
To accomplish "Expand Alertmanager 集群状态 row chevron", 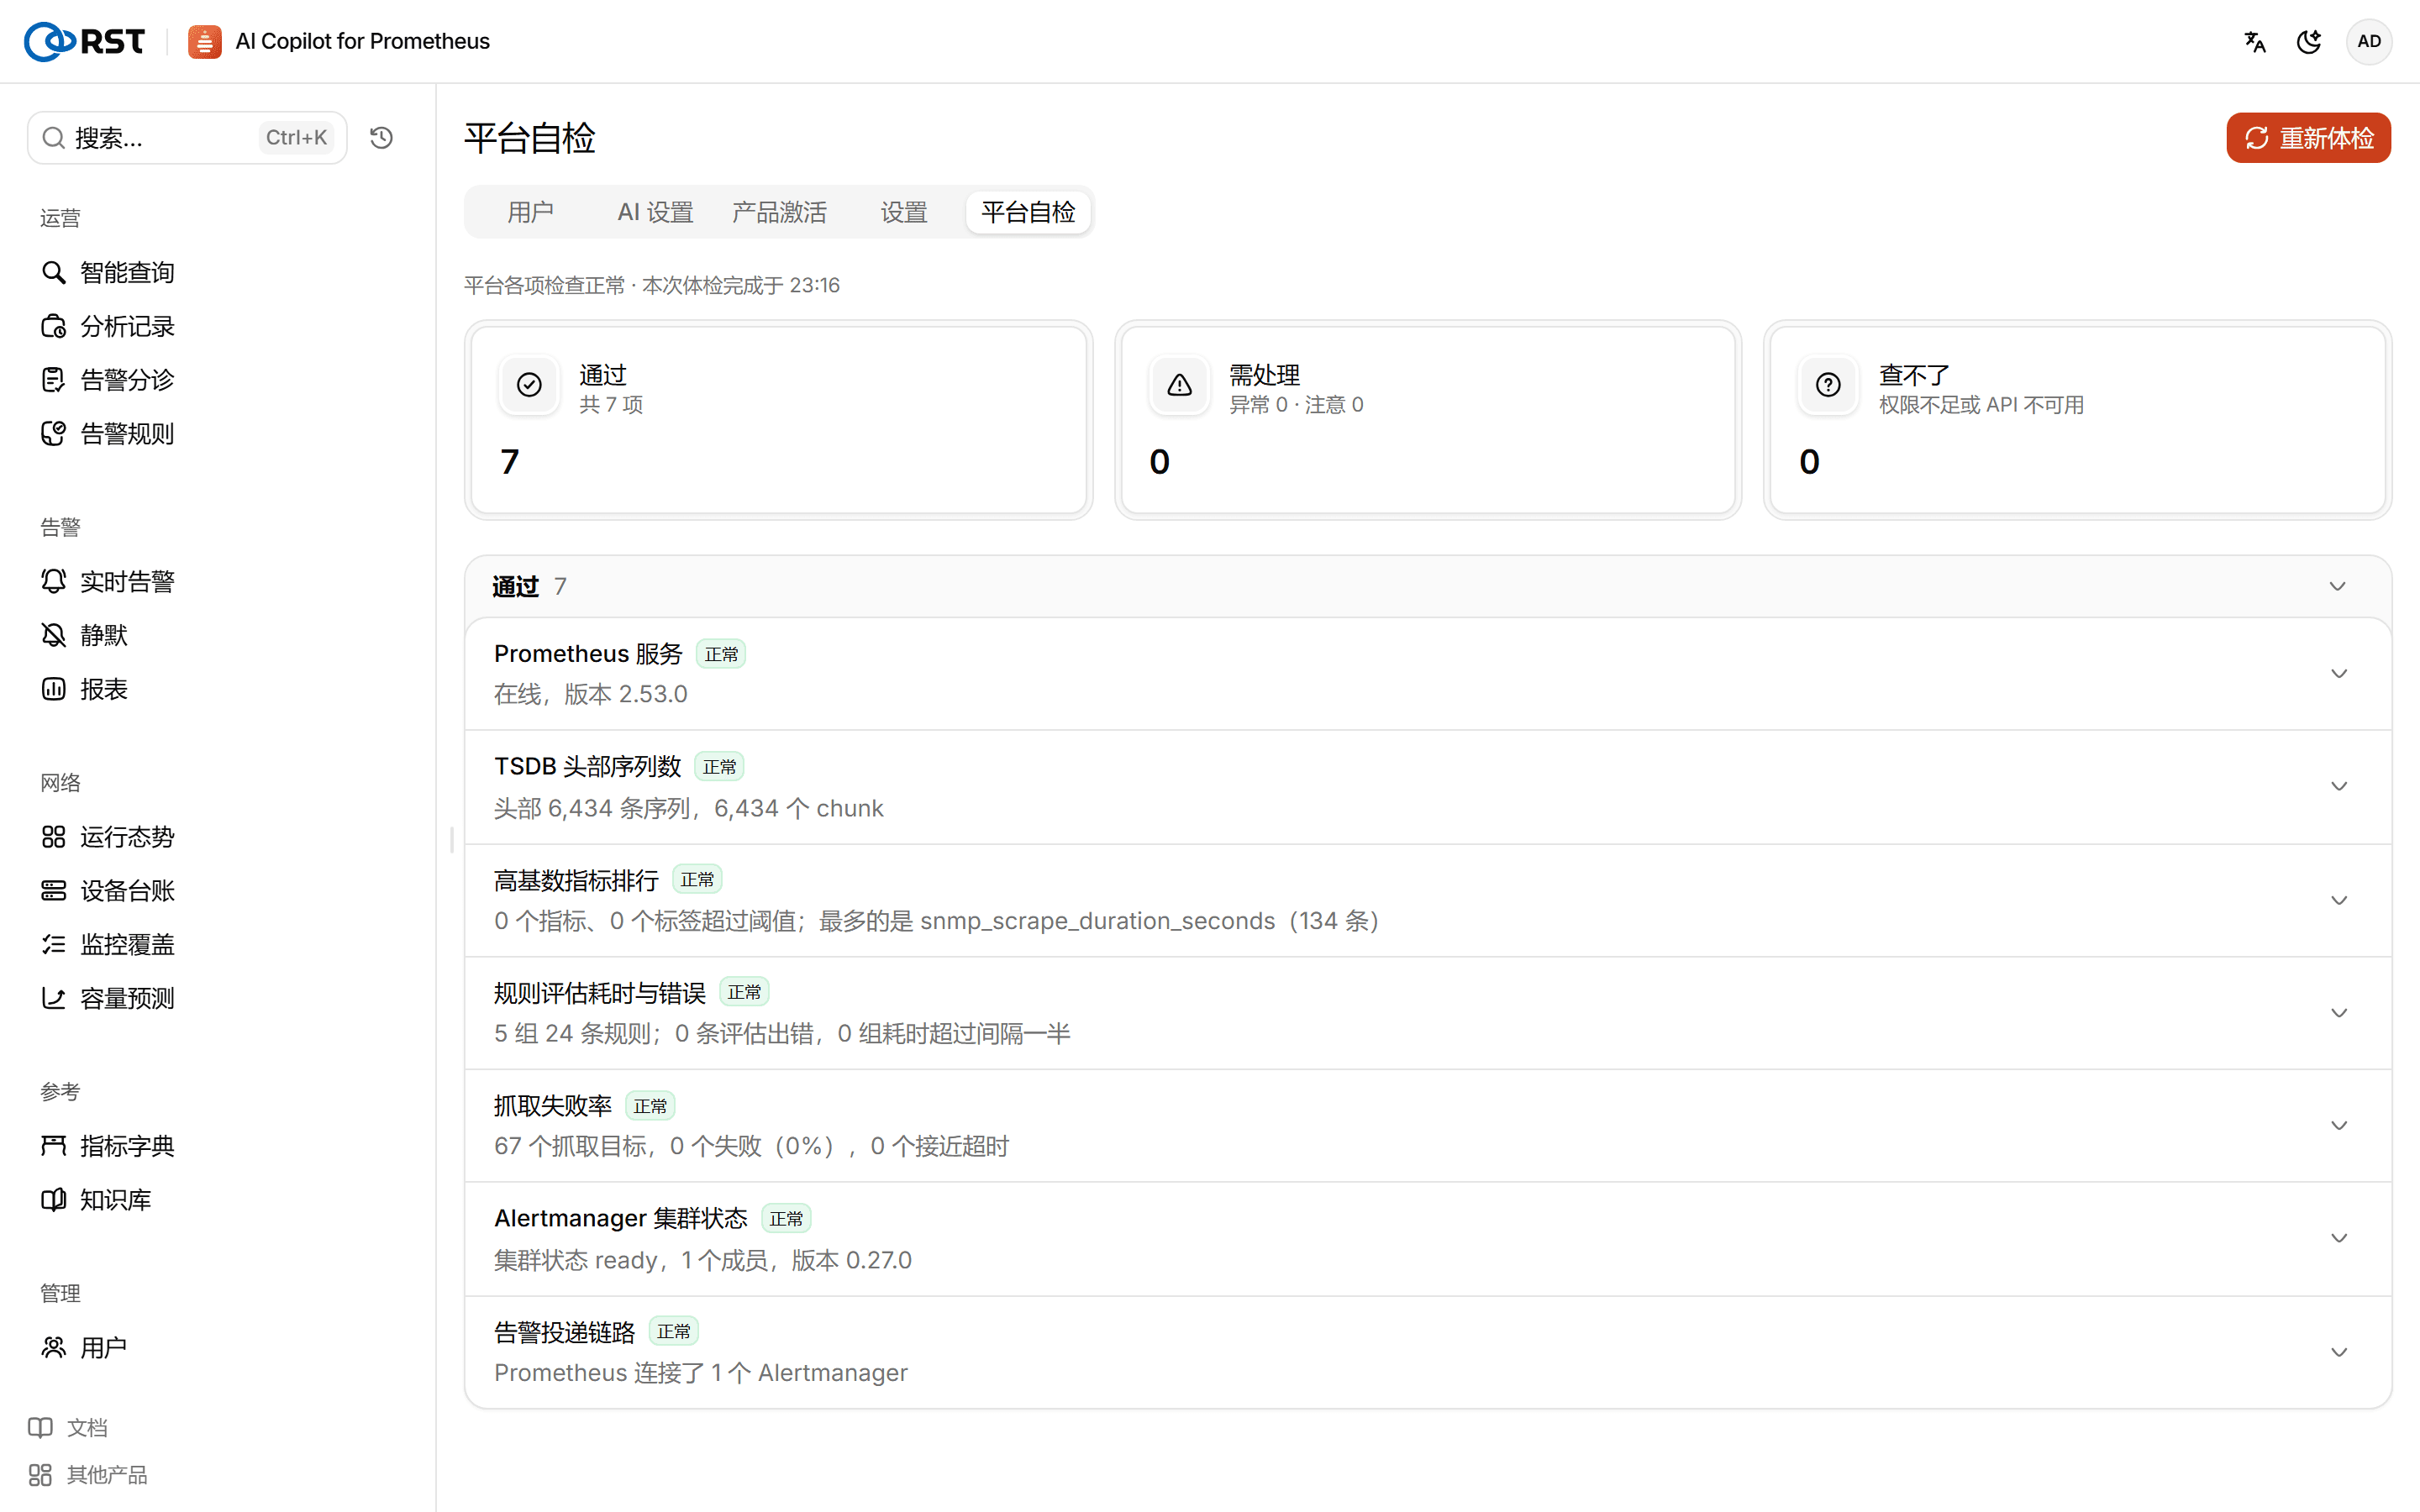I will [x=2339, y=1238].
